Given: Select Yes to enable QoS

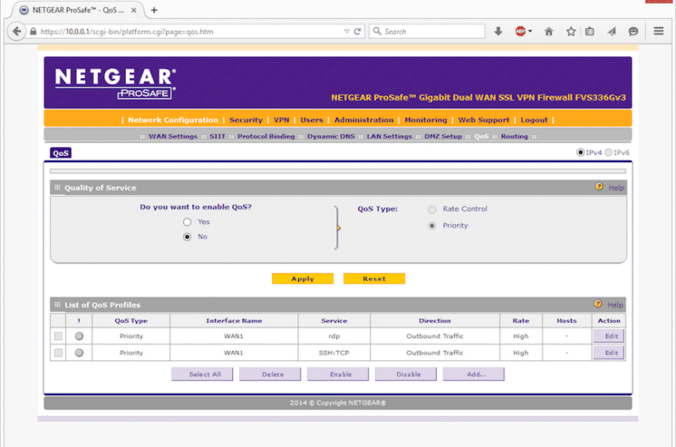Looking at the screenshot, I should 186,222.
